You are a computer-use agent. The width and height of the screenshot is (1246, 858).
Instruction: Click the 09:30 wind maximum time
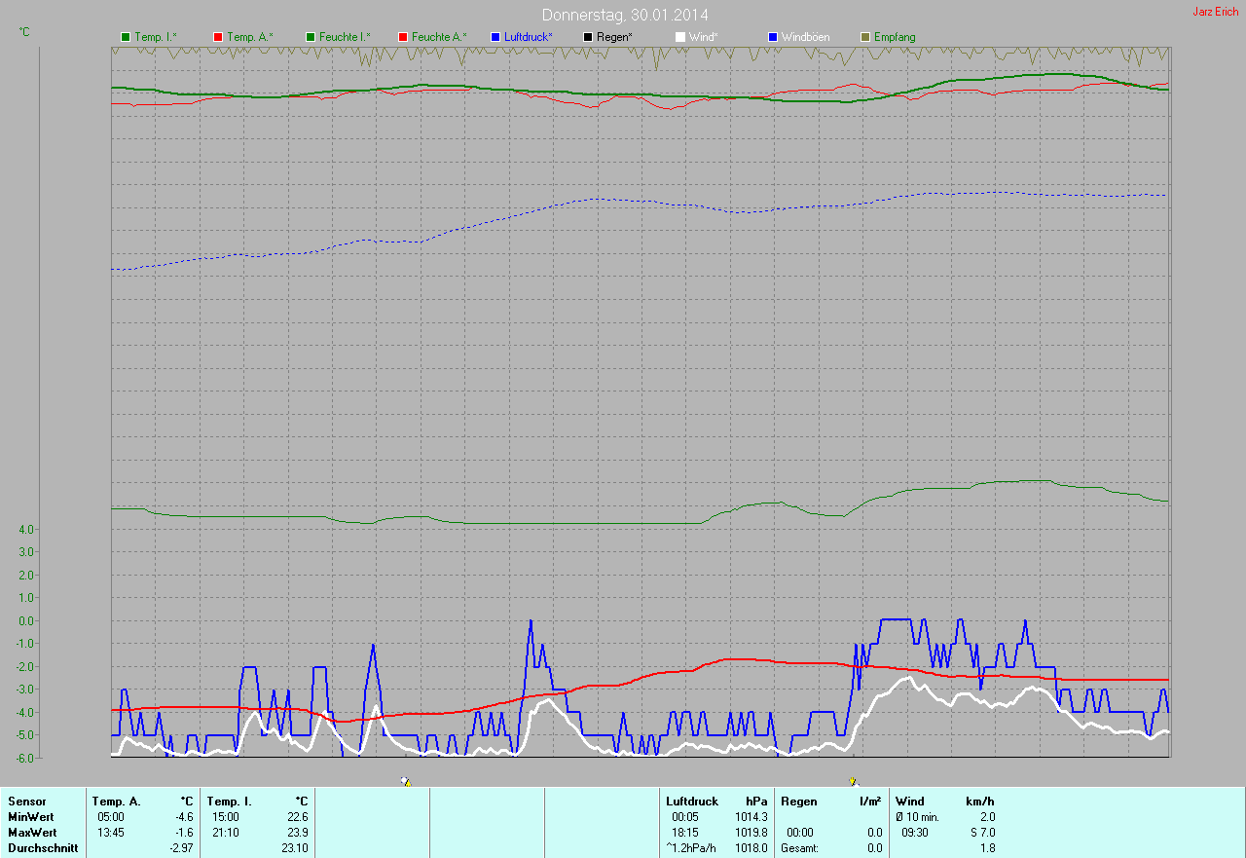(x=915, y=833)
